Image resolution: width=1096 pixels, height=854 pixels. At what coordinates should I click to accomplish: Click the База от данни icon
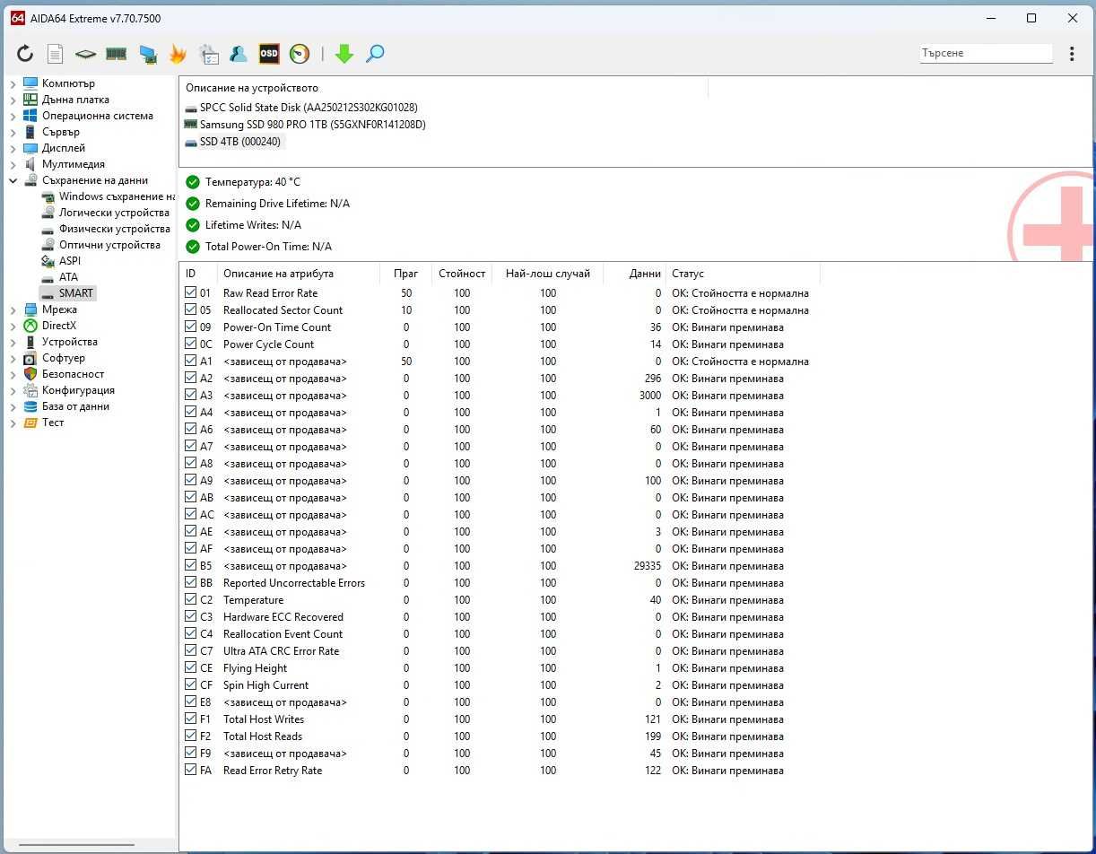point(30,406)
